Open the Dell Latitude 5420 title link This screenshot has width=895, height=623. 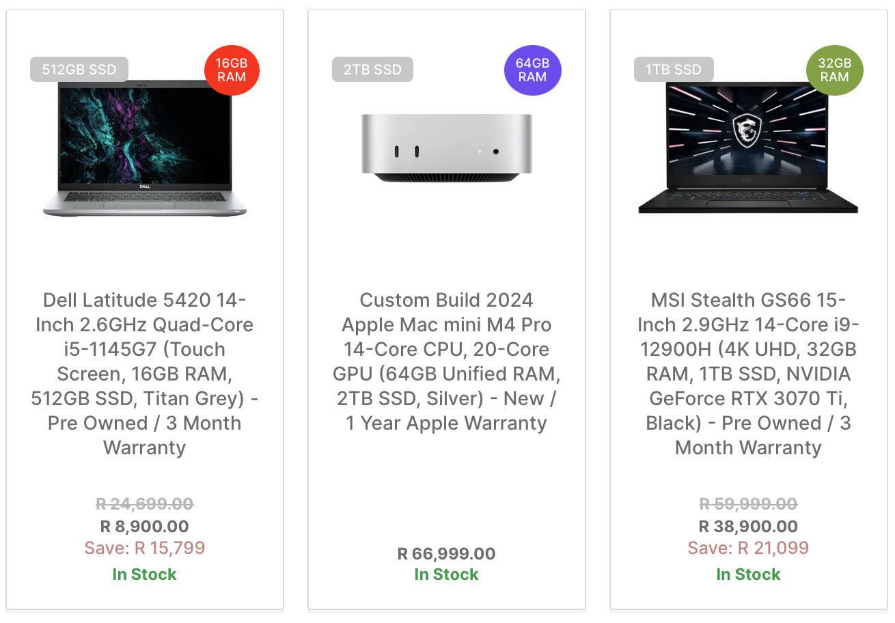[145, 374]
